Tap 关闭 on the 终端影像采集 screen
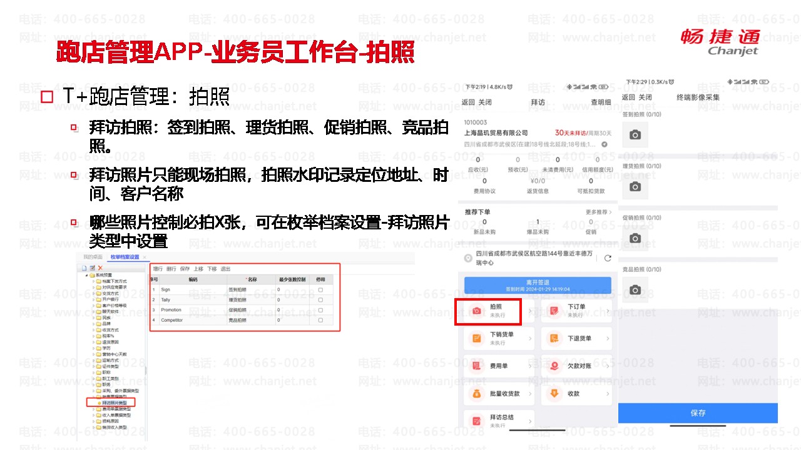The width and height of the screenshot is (801, 450). 645,97
